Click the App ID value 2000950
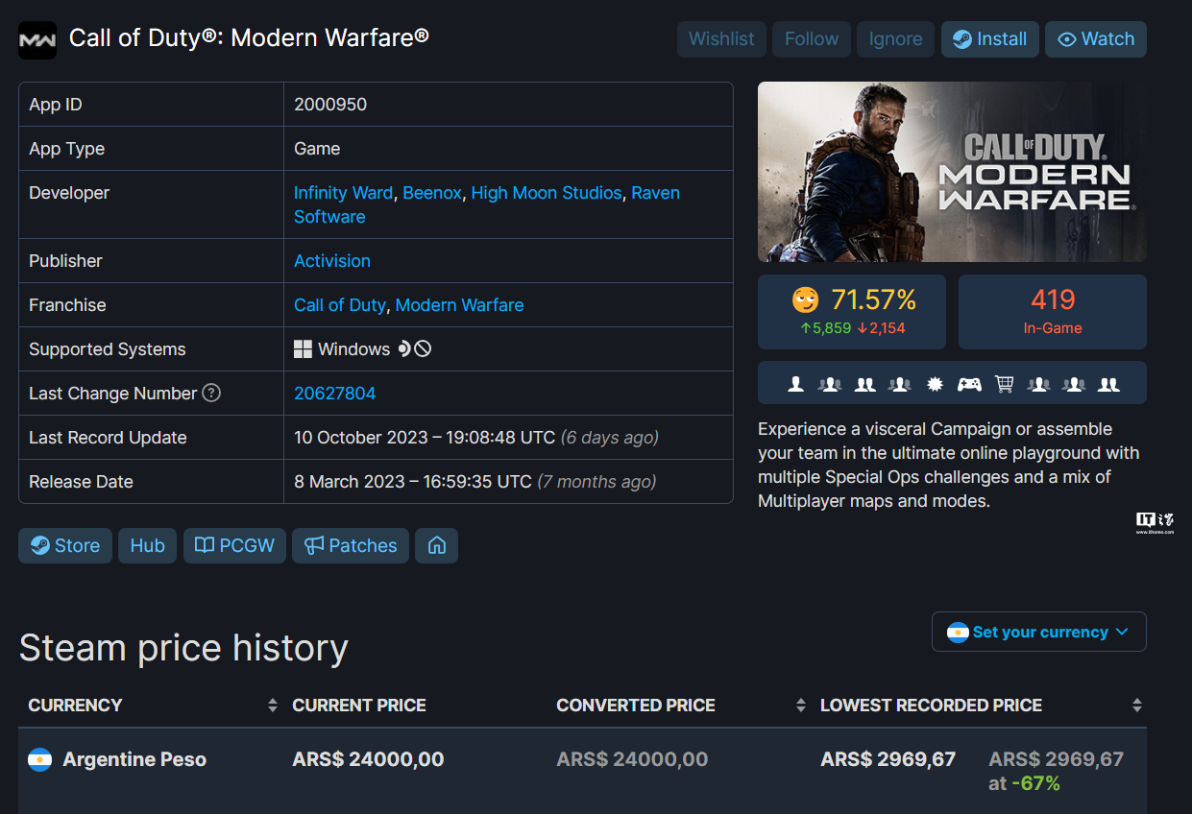Viewport: 1192px width, 814px height. point(330,105)
